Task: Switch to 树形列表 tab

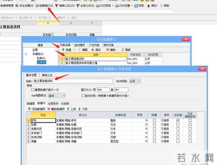Action: [x=109, y=45]
